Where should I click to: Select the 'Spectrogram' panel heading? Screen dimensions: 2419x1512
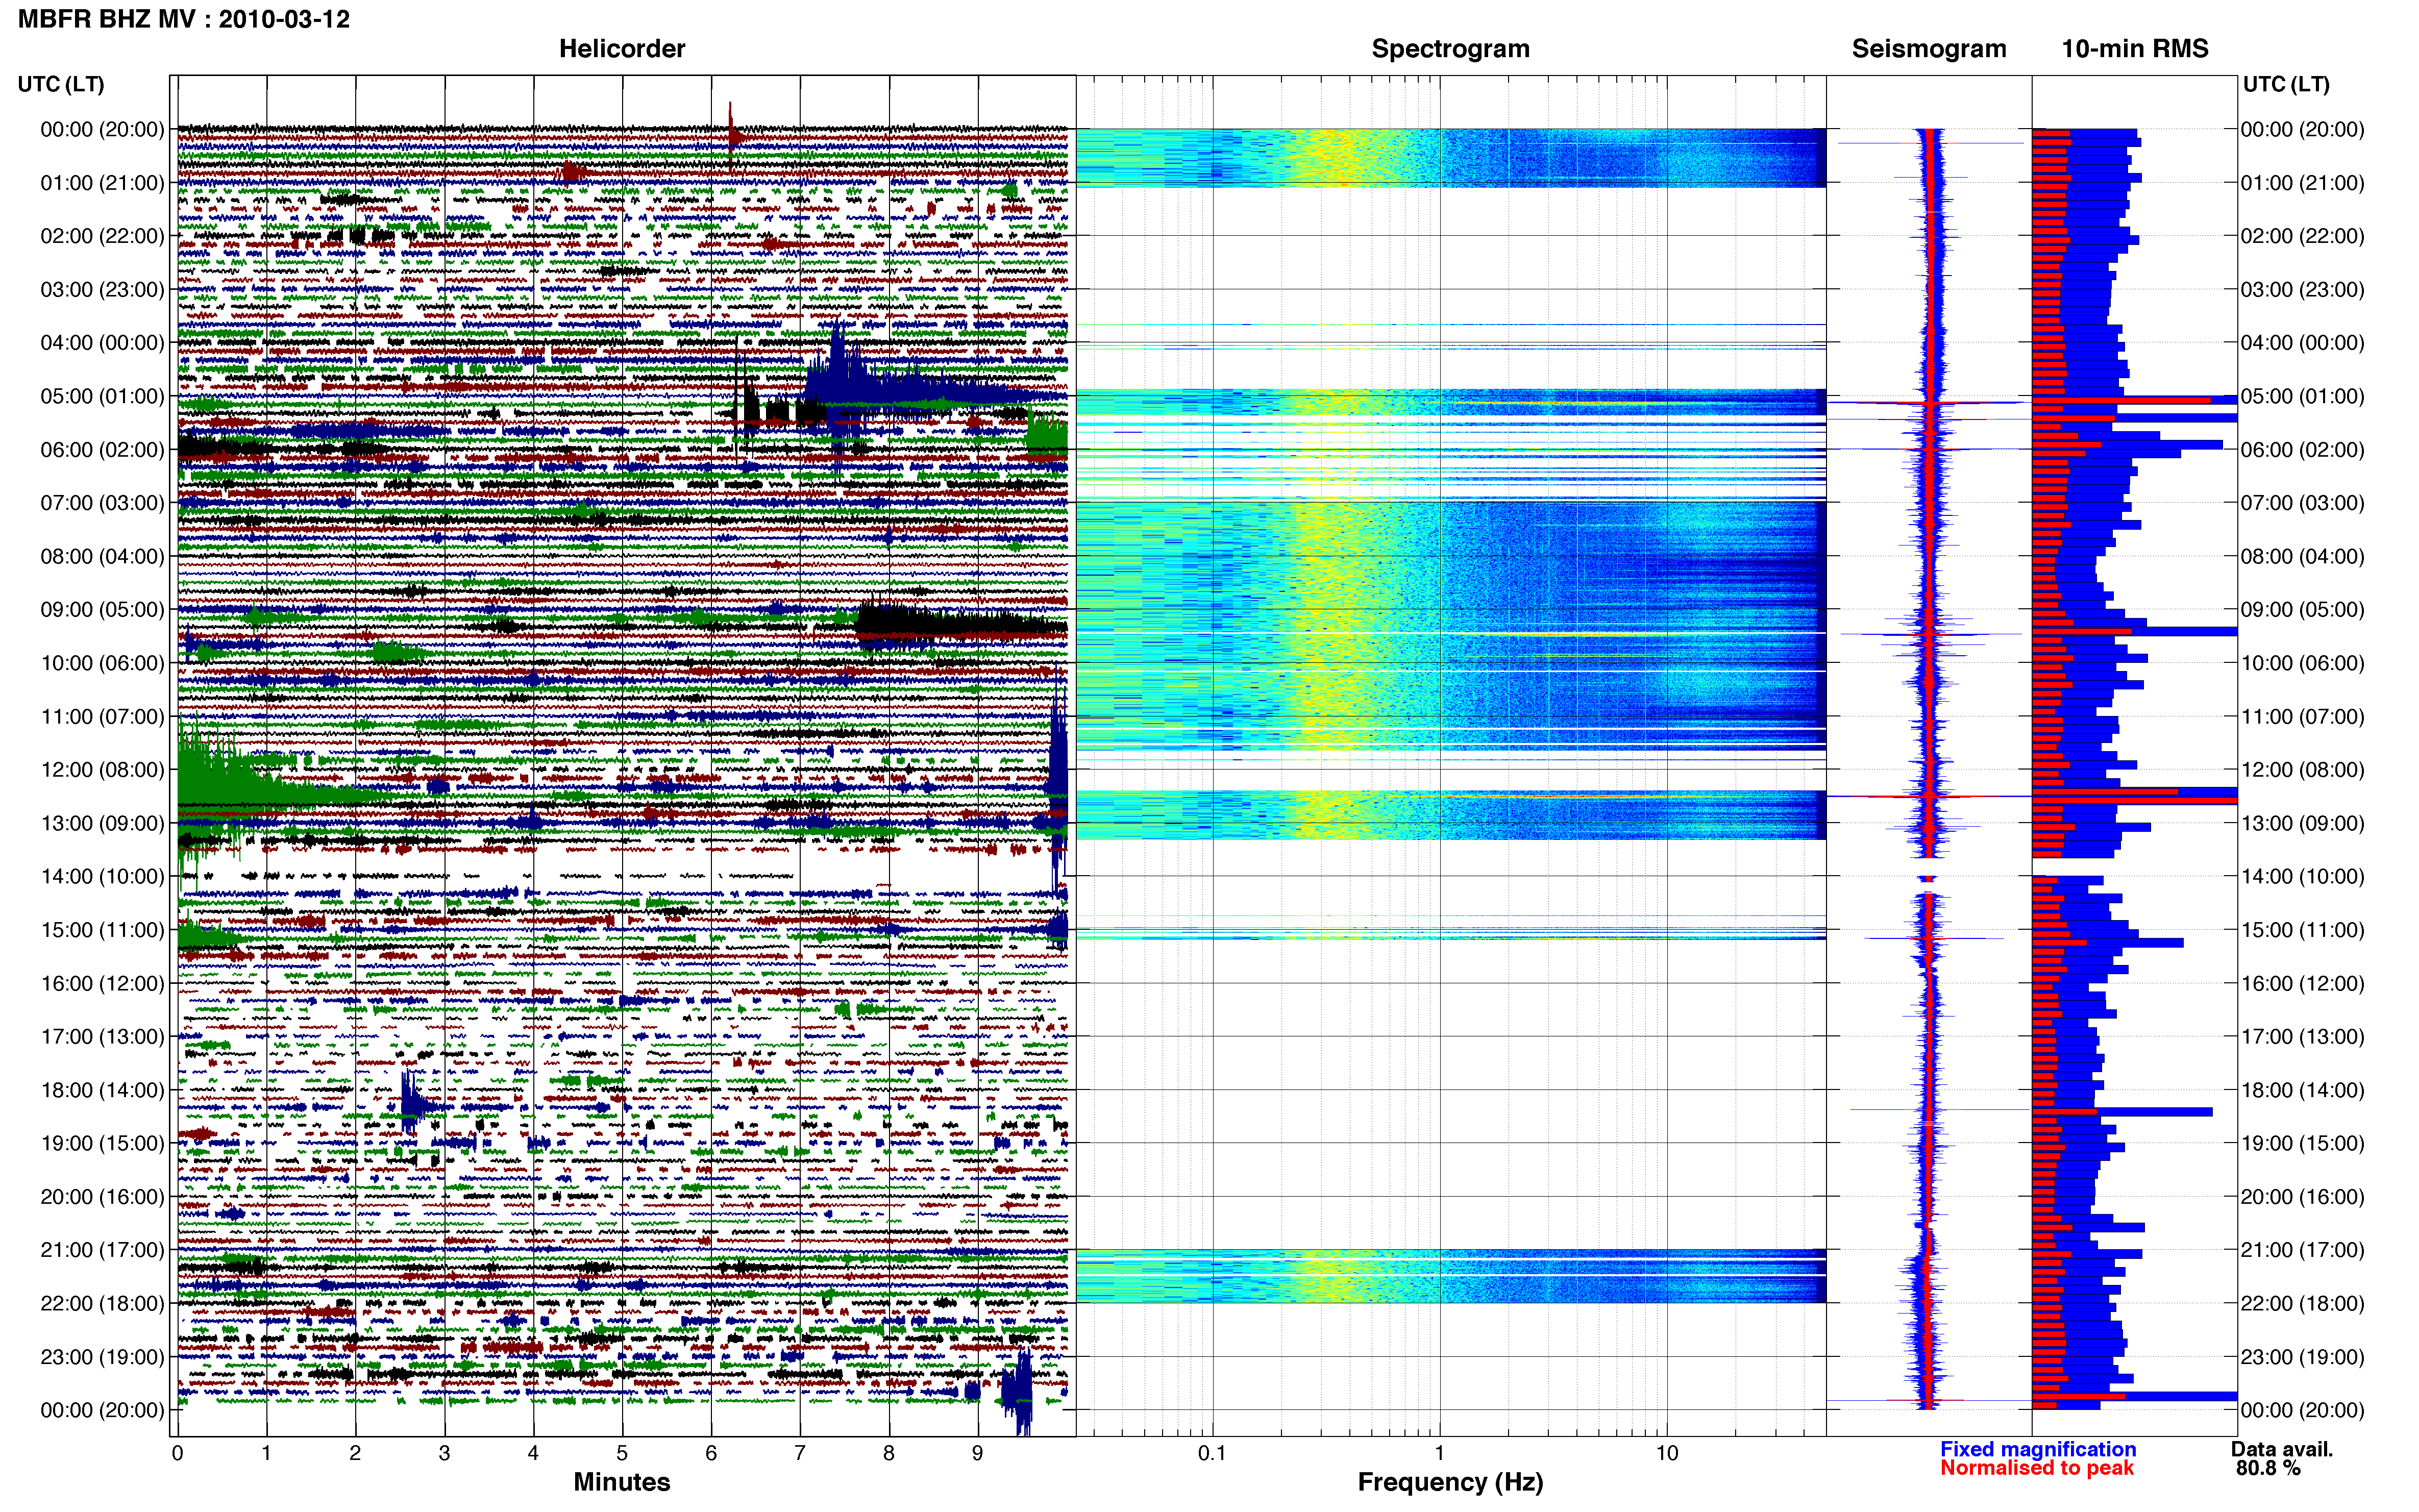click(1450, 49)
